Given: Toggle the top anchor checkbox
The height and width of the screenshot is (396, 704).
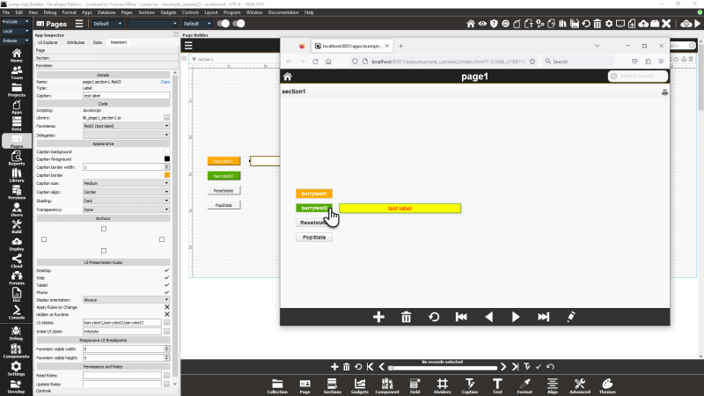Looking at the screenshot, I should coord(104,229).
